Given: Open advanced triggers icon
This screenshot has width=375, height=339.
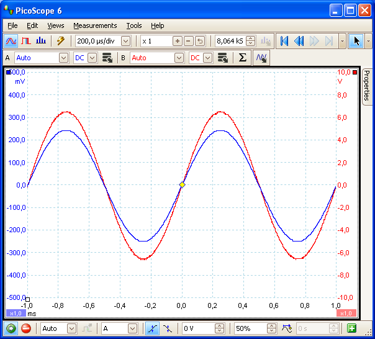Looking at the screenshot, I should pyautogui.click(x=87, y=328).
